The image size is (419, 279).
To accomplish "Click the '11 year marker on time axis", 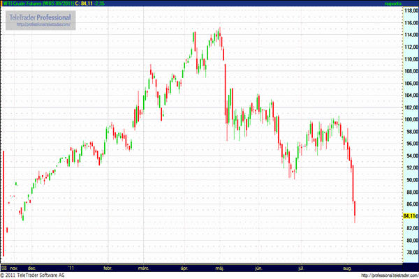I will (70, 267).
